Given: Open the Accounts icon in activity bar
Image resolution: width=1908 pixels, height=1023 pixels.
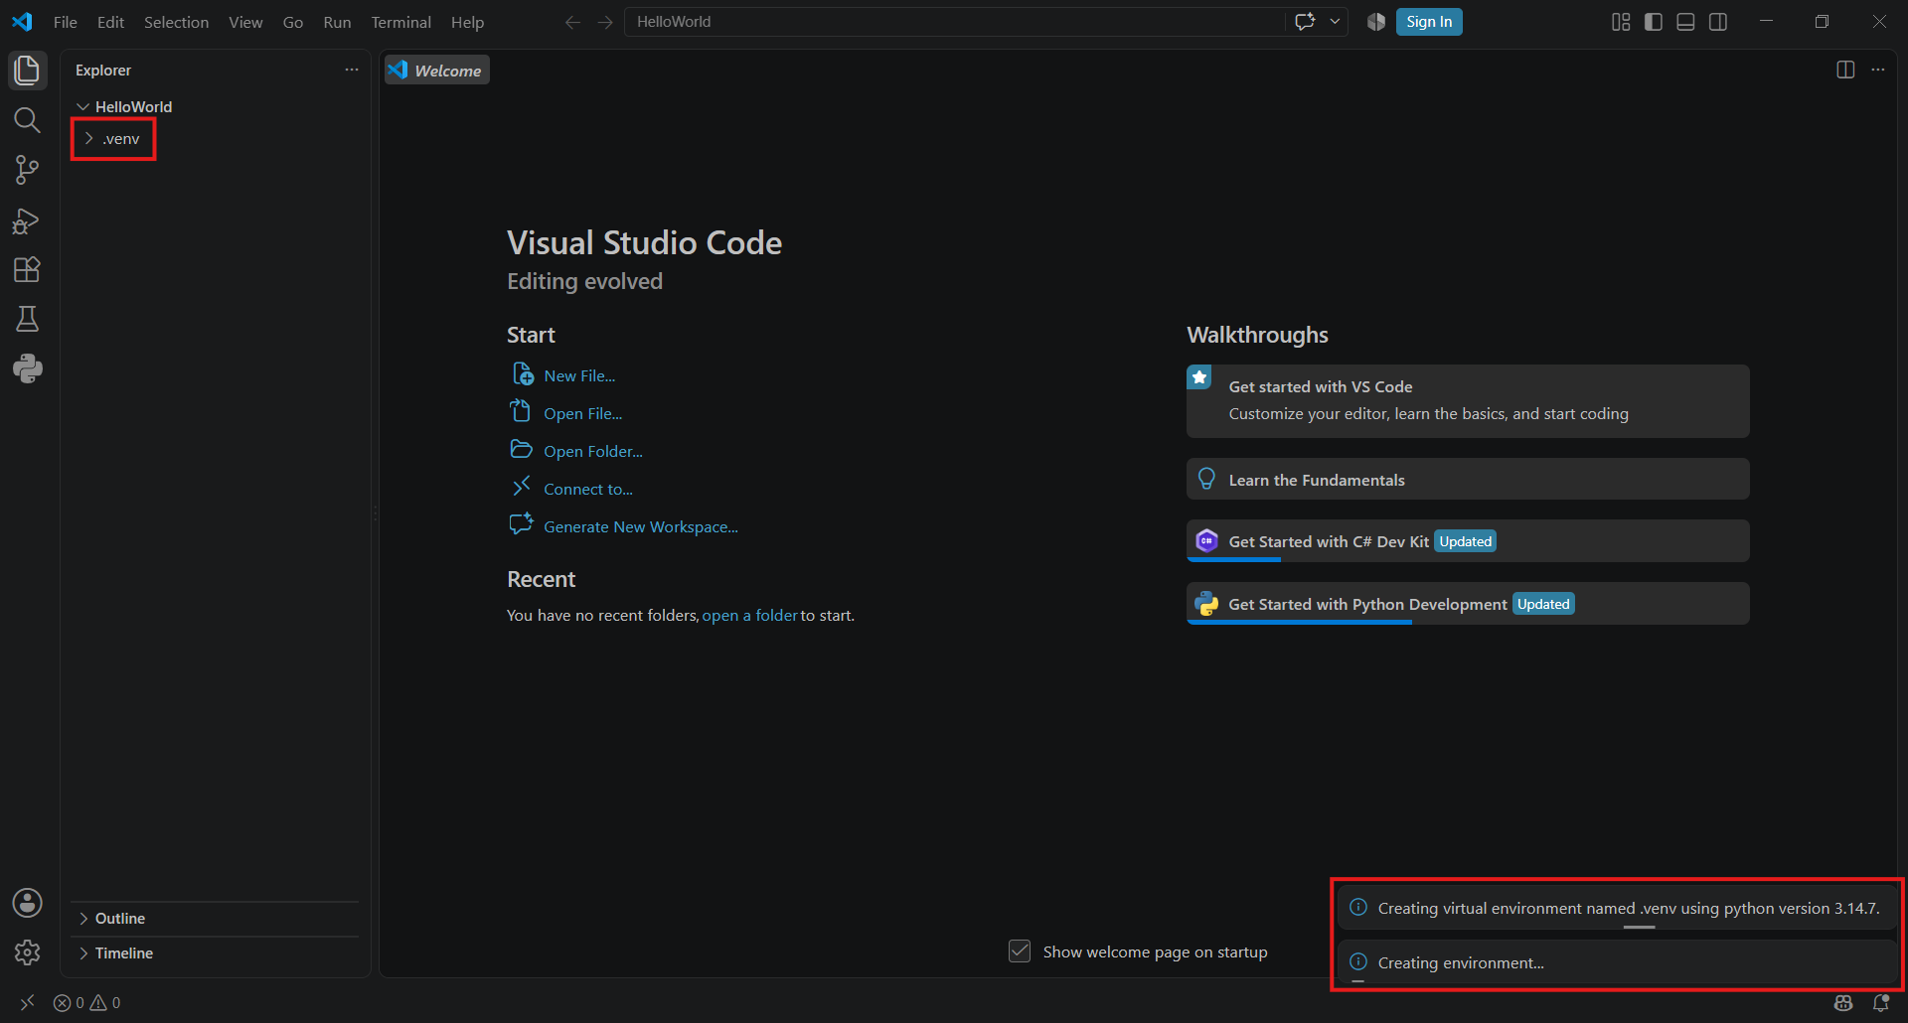Looking at the screenshot, I should [27, 903].
